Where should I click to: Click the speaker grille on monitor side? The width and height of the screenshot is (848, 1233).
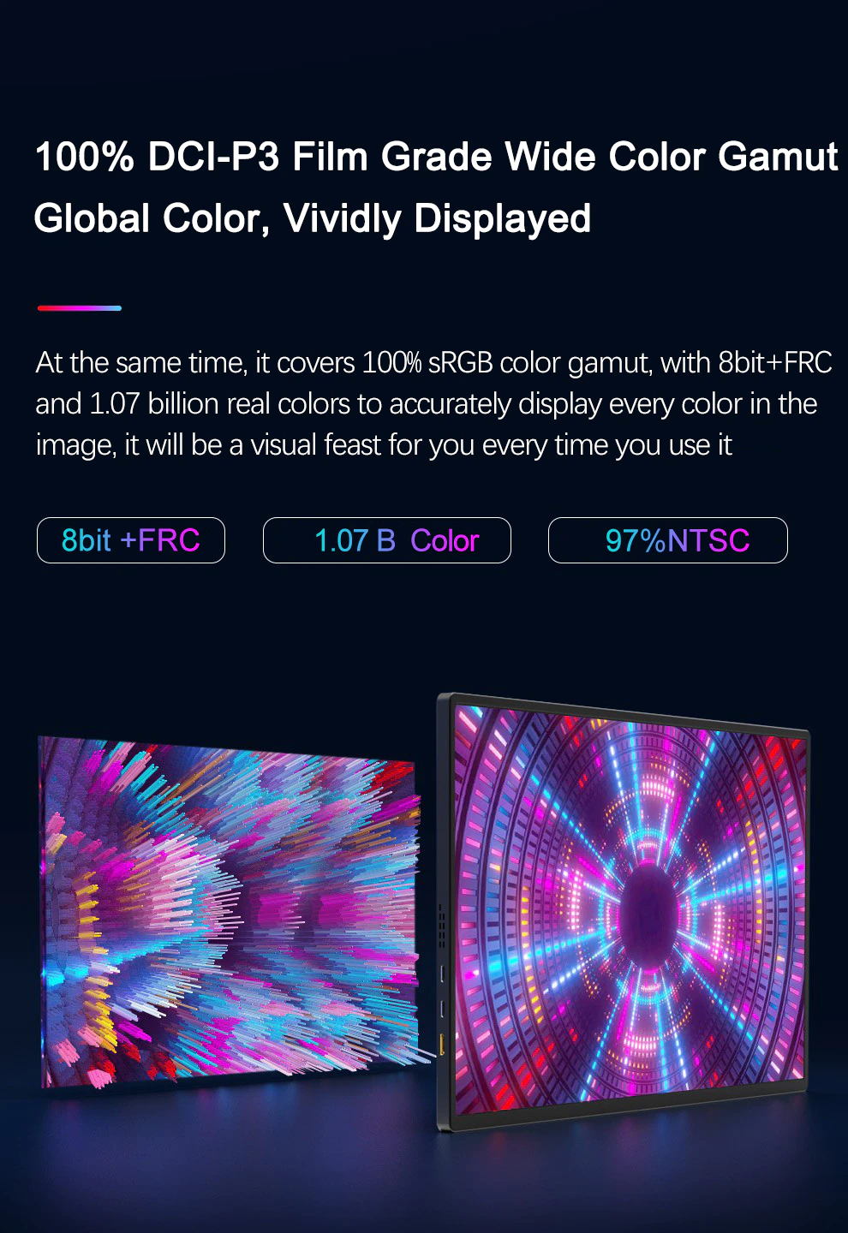point(442,926)
